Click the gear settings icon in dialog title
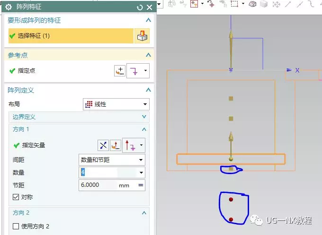The image size is (322, 235). click(x=8, y=8)
